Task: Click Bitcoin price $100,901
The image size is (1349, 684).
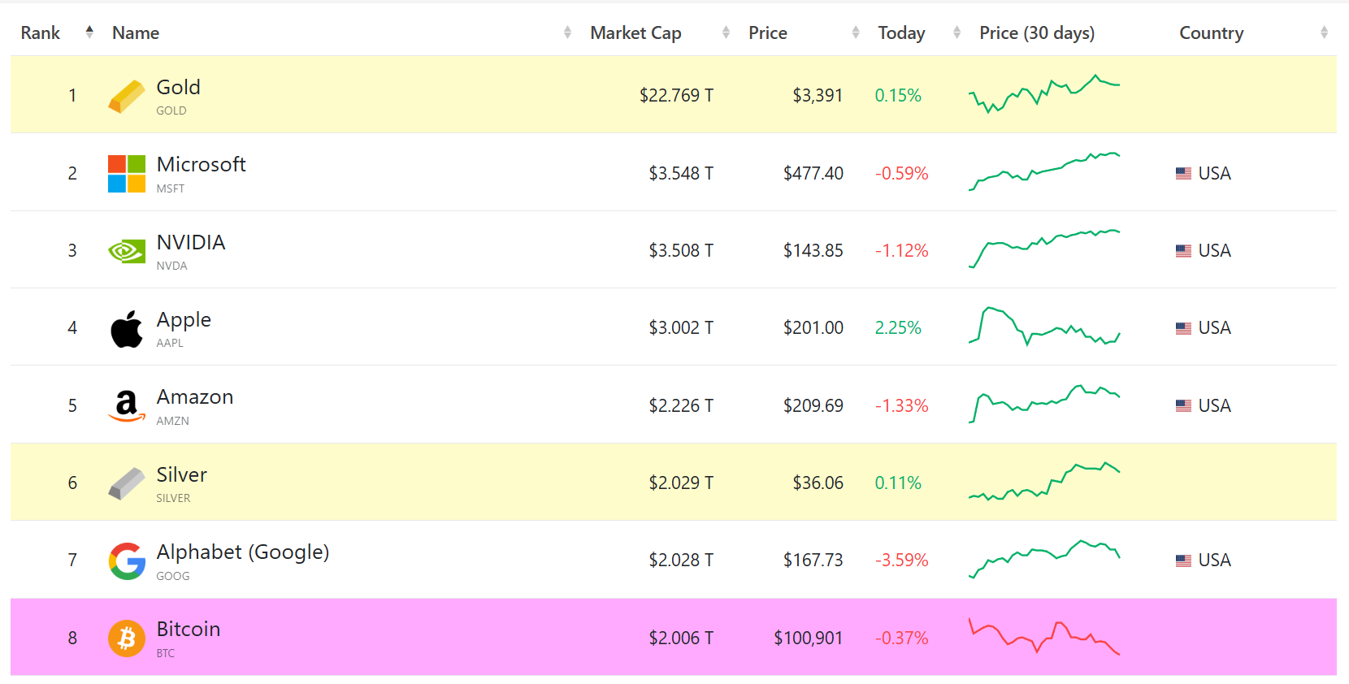Action: 809,639
